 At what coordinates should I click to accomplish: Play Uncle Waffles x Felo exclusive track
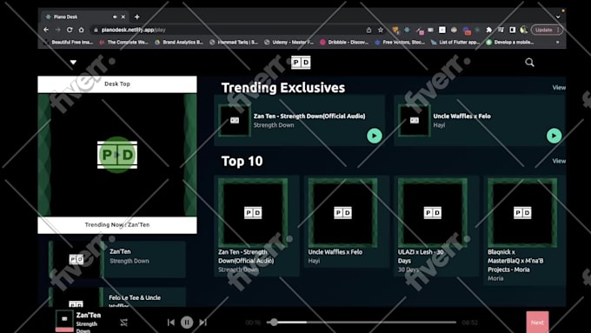point(554,136)
